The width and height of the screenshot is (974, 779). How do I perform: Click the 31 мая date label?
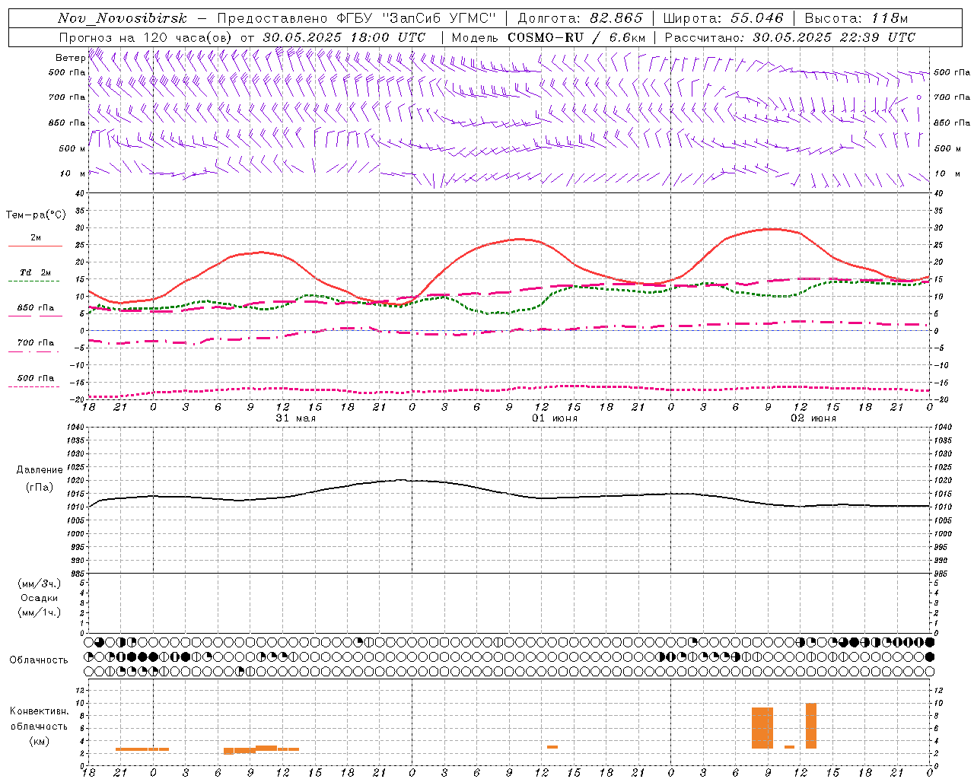296,418
